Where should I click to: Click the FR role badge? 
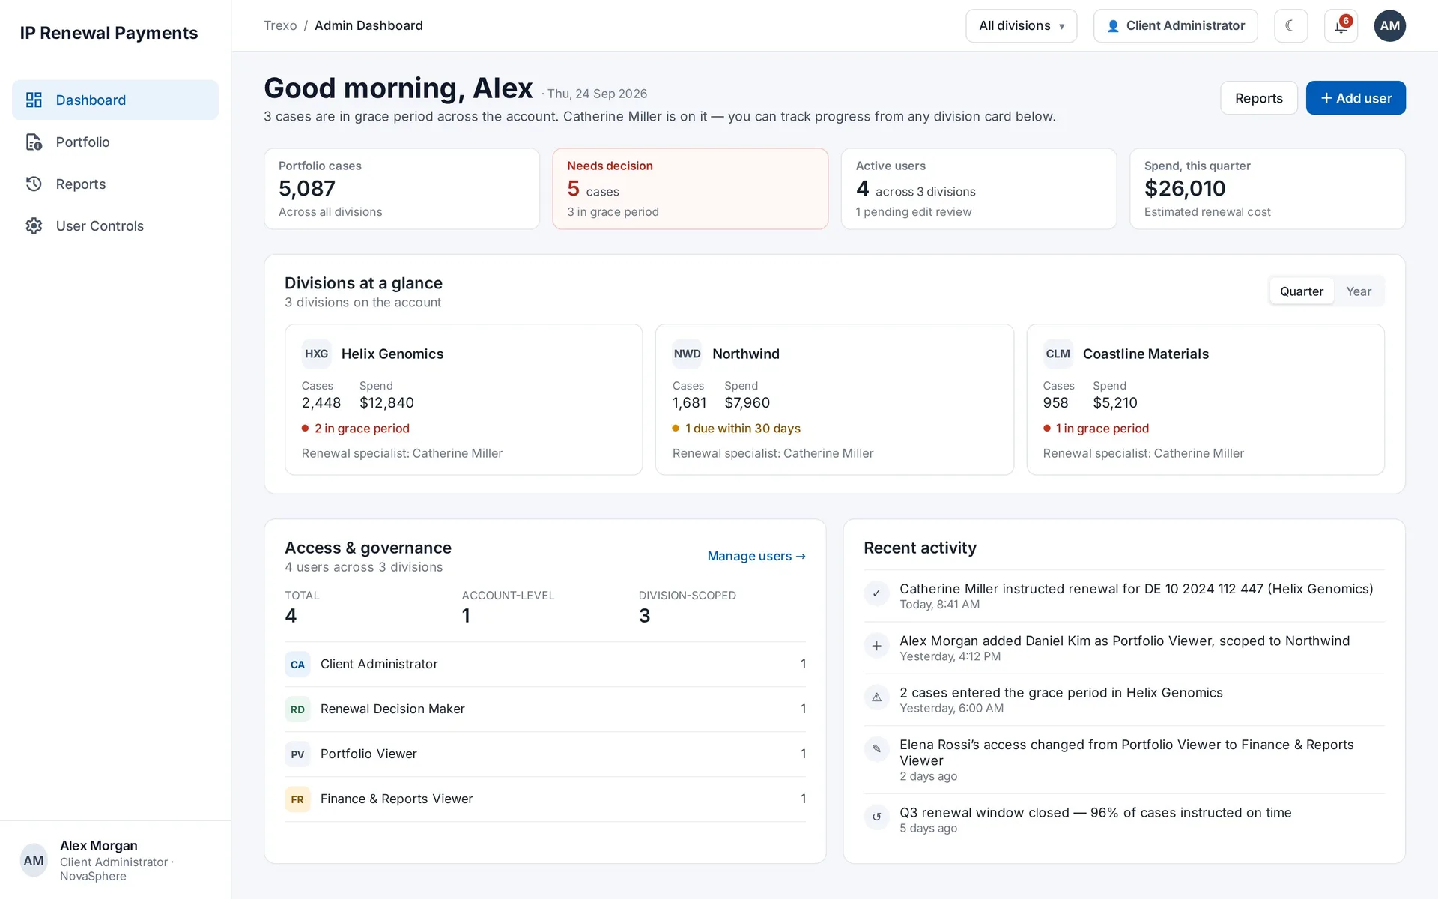(x=297, y=799)
